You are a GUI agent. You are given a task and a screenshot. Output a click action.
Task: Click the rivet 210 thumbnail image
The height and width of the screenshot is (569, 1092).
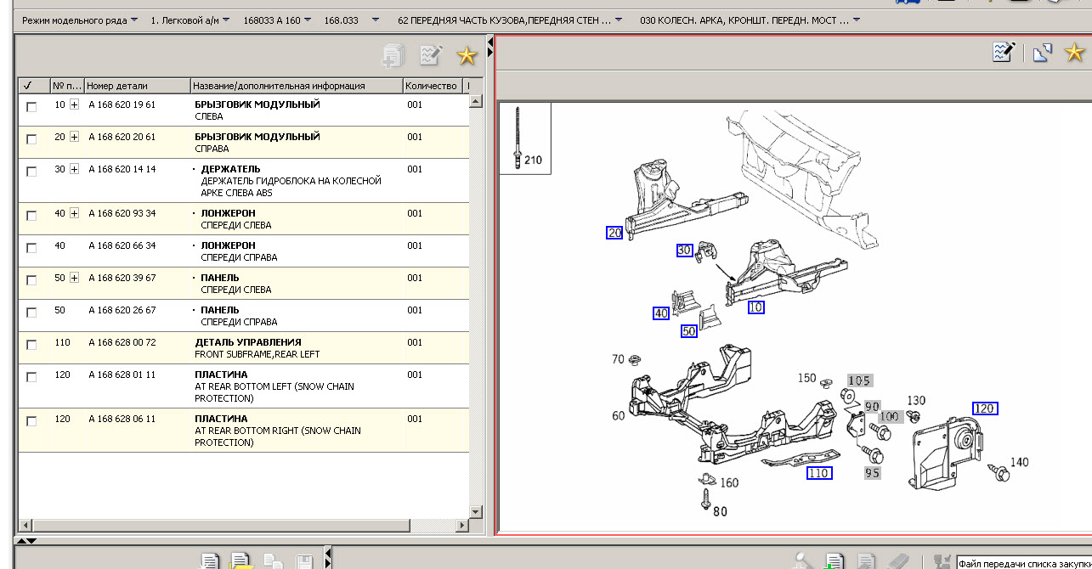524,138
